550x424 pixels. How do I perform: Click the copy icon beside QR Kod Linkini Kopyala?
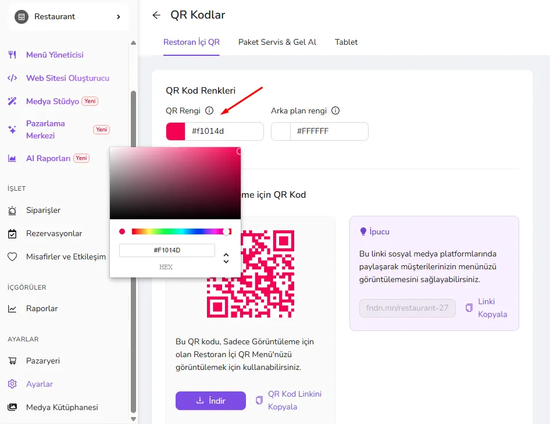tap(259, 400)
